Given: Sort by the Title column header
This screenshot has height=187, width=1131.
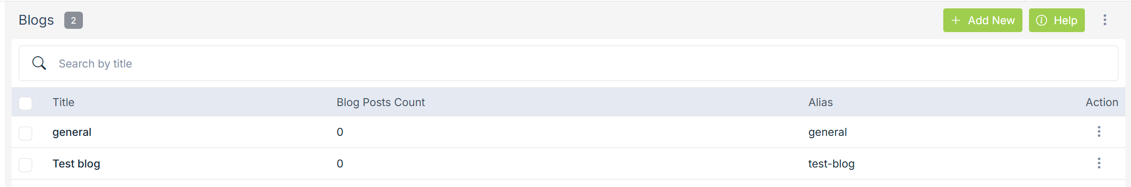Looking at the screenshot, I should (x=63, y=102).
